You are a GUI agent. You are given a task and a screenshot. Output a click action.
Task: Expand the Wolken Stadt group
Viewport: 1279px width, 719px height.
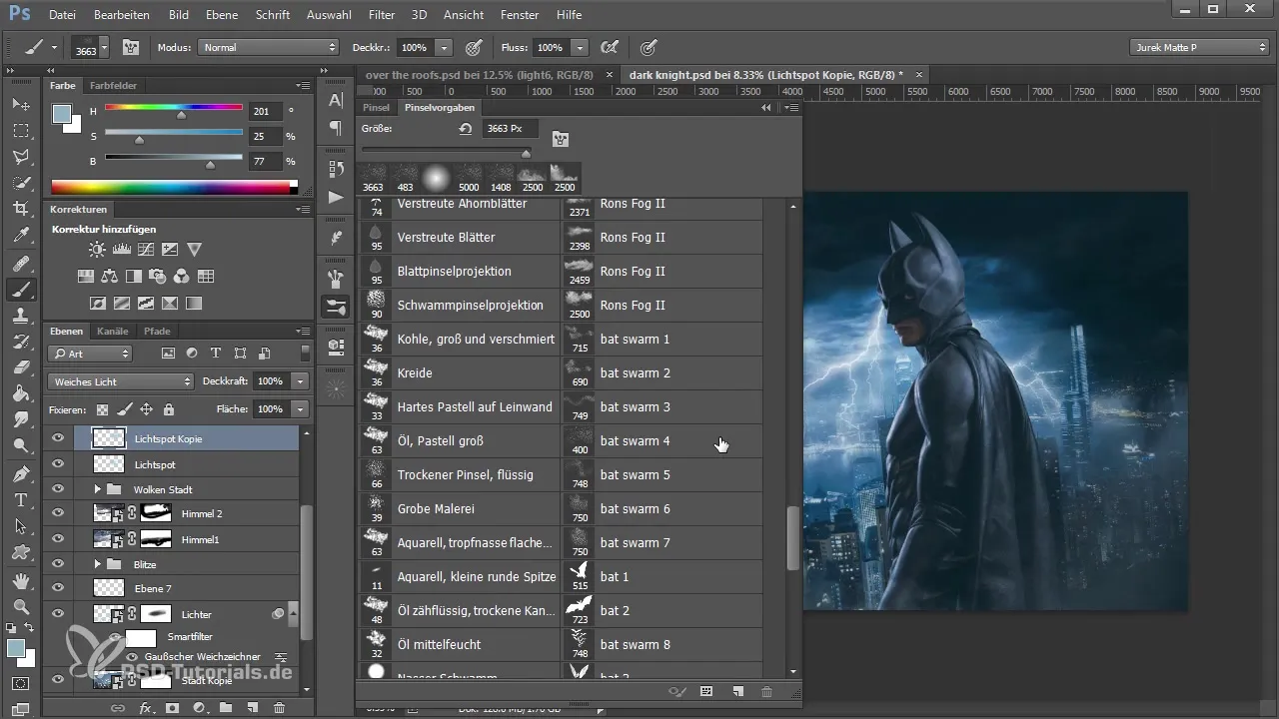[97, 489]
